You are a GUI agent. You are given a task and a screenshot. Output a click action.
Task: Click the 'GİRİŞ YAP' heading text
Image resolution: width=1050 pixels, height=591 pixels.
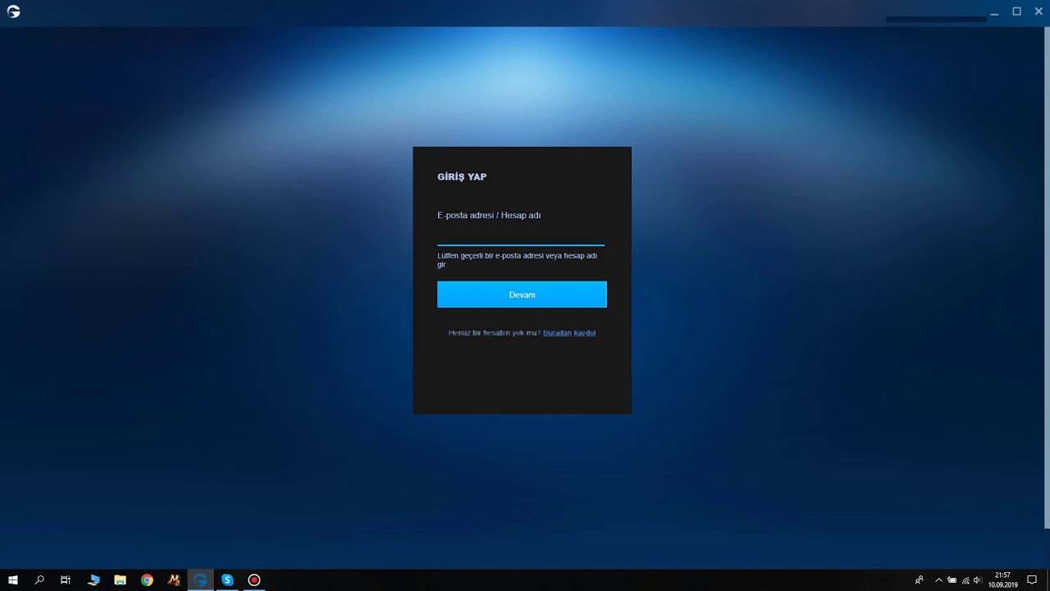[462, 177]
